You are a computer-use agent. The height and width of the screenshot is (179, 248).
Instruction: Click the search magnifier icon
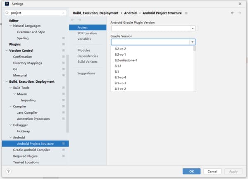tap(7, 13)
